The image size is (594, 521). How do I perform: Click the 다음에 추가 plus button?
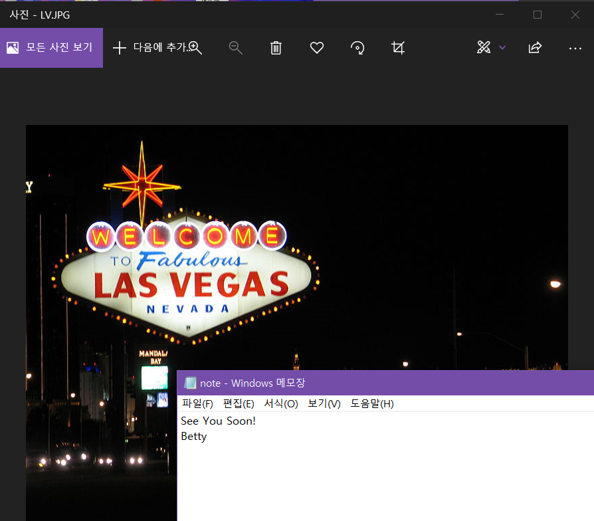pos(120,48)
